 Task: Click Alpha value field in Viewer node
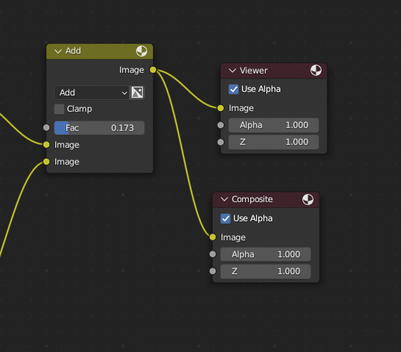pos(274,125)
